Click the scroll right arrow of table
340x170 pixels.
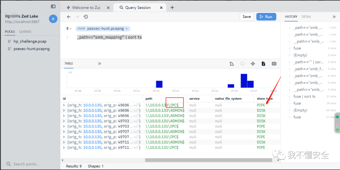click(278, 160)
